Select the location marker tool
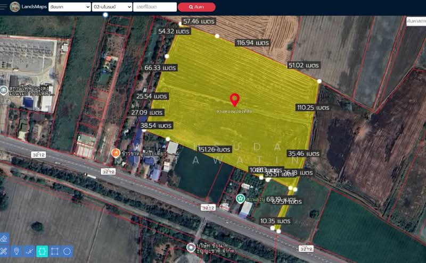Image resolution: width=426 pixels, height=263 pixels. (x=17, y=251)
